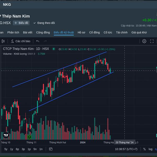This screenshot has width=157, height=157.
Task: Open the Tài chính tab
Action: 122,32
